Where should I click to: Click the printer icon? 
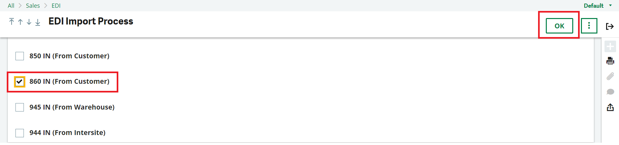610,61
